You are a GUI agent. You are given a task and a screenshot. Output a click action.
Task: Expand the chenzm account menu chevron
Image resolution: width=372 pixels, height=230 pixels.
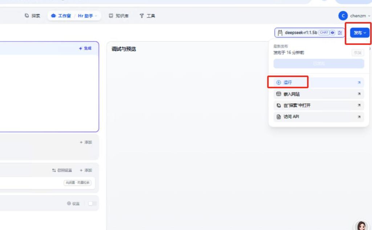(x=369, y=16)
